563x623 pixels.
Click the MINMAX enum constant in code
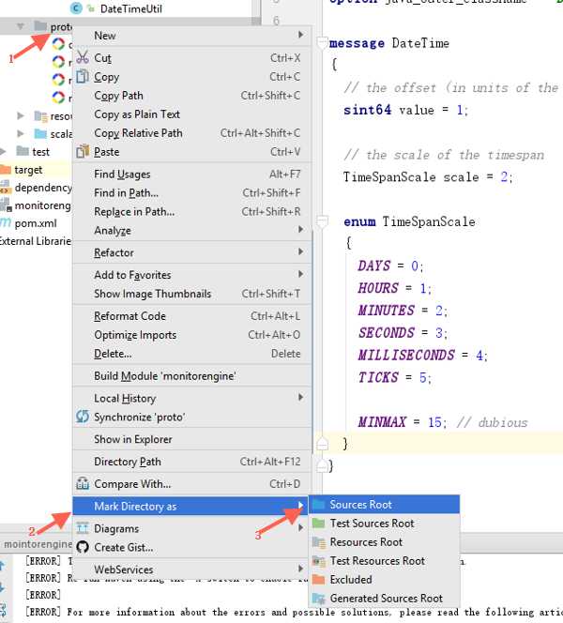381,421
